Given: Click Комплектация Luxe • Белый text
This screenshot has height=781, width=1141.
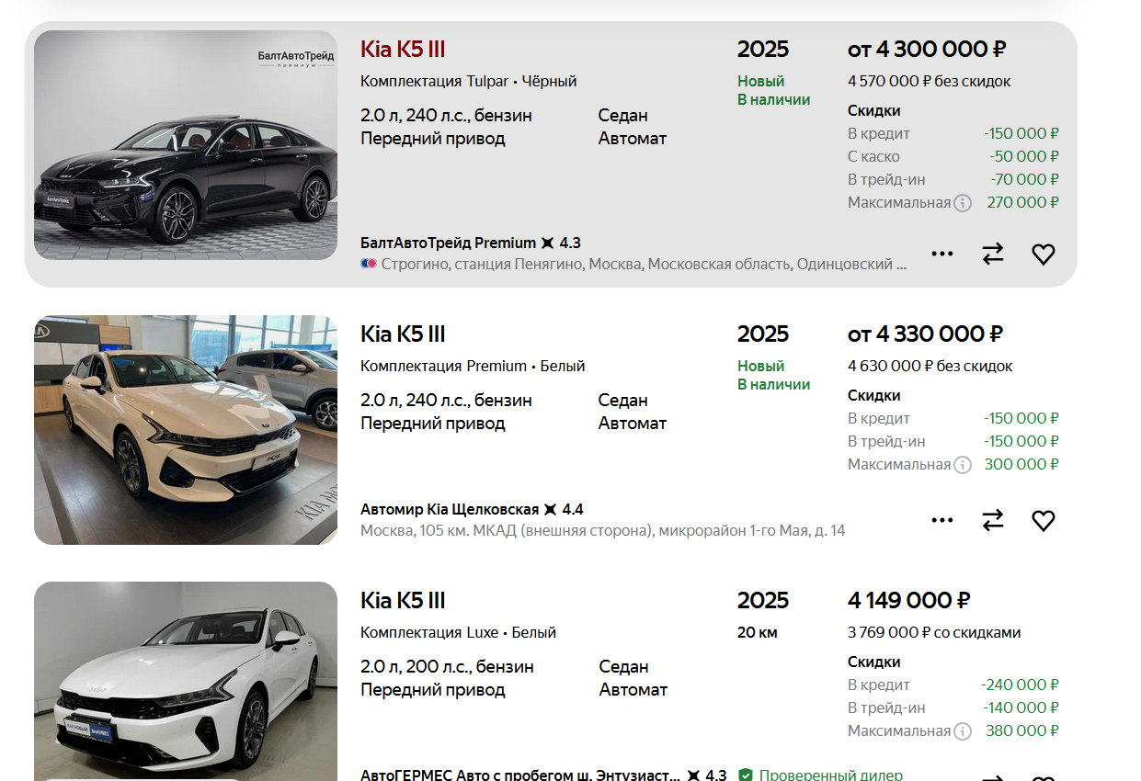Looking at the screenshot, I should (458, 633).
